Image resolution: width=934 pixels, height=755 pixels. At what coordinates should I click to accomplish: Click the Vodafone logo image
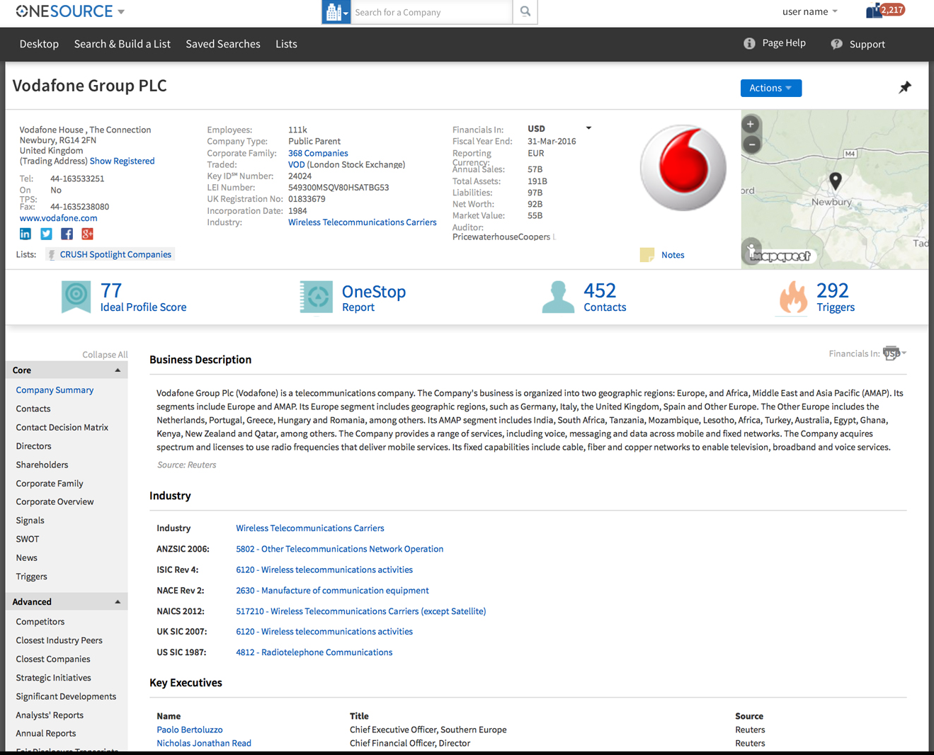[x=683, y=168]
